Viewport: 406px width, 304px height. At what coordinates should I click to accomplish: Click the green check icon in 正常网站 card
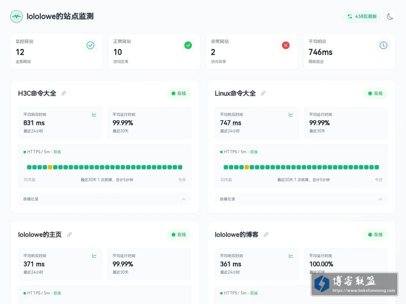coord(188,45)
